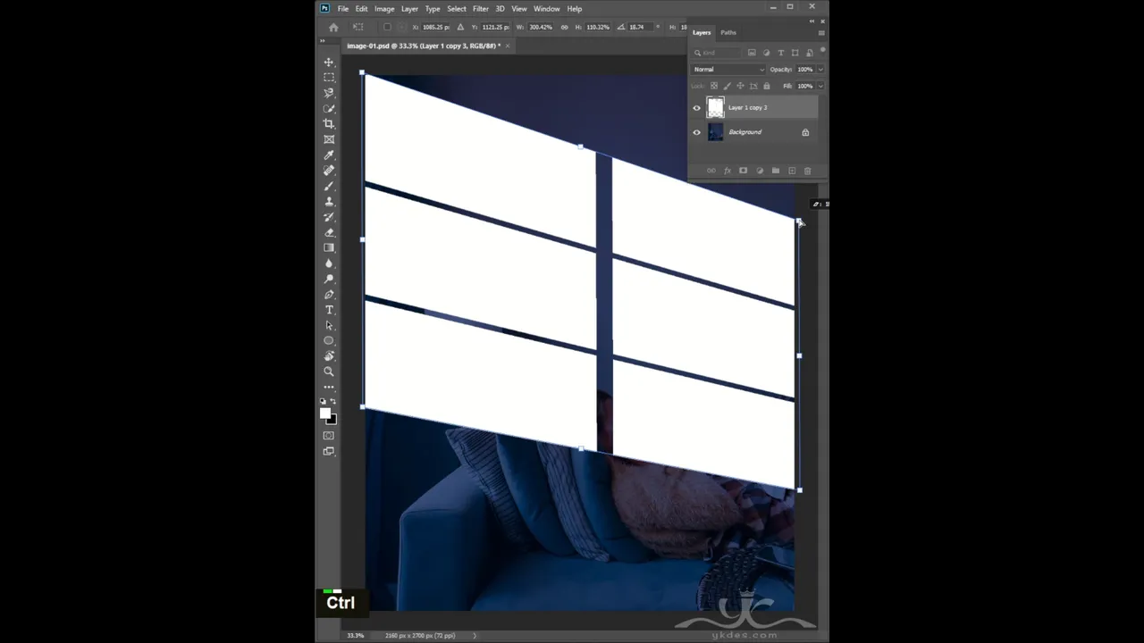Viewport: 1144px width, 643px height.
Task: Select the image-01.psd document tab
Action: click(423, 46)
